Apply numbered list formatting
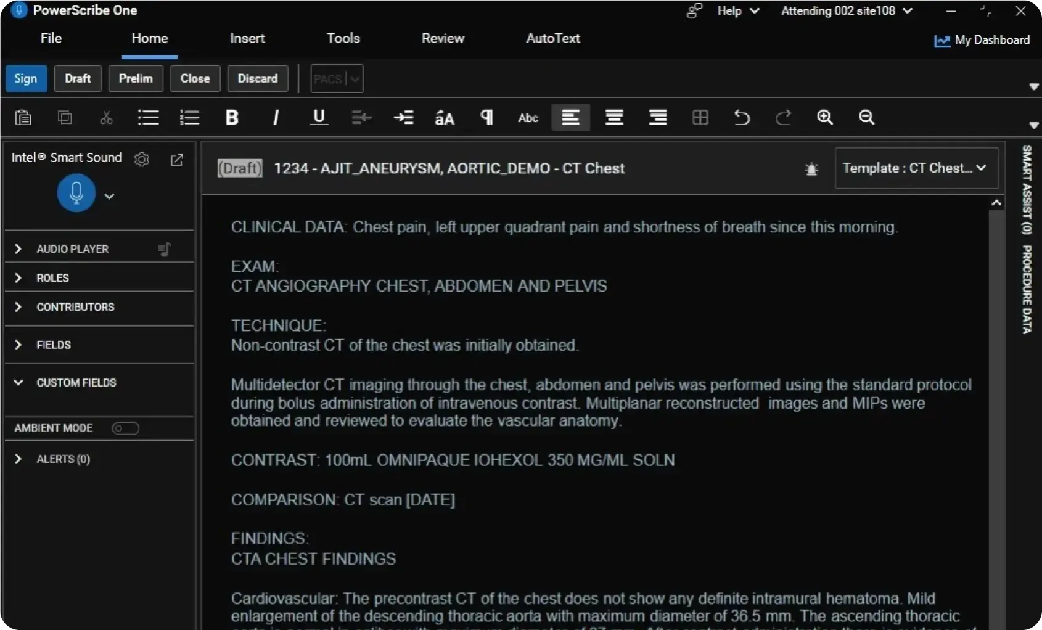The width and height of the screenshot is (1042, 630). [x=189, y=117]
